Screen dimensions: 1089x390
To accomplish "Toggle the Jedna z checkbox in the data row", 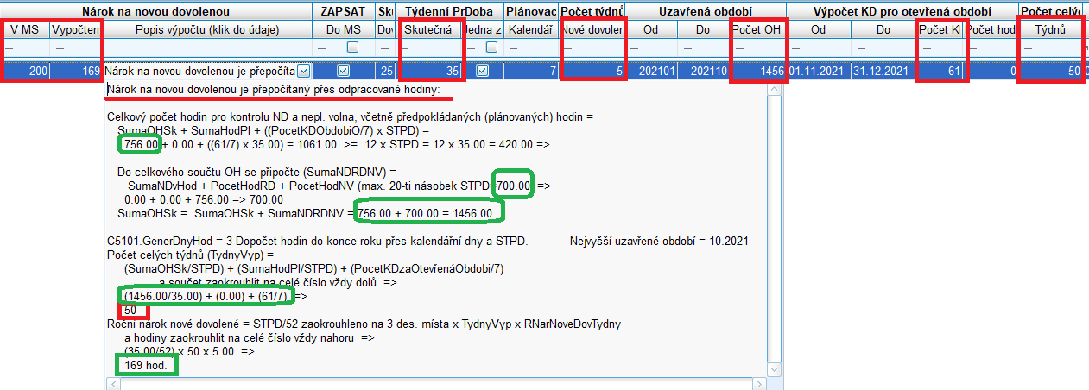I will (482, 71).
